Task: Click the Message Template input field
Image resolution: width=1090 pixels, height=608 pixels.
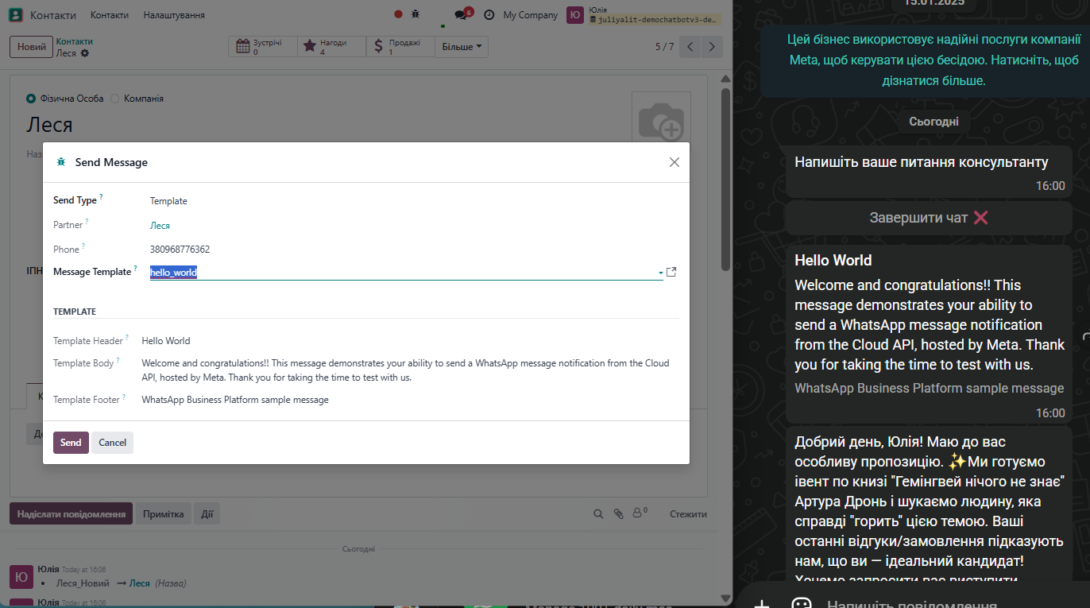Action: point(397,273)
